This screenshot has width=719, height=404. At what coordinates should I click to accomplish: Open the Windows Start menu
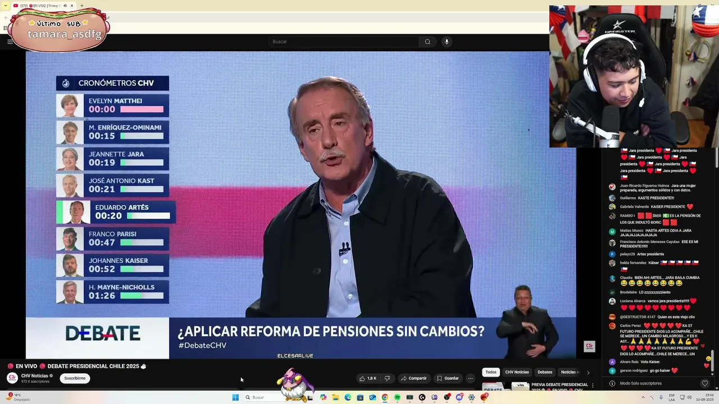(235, 397)
